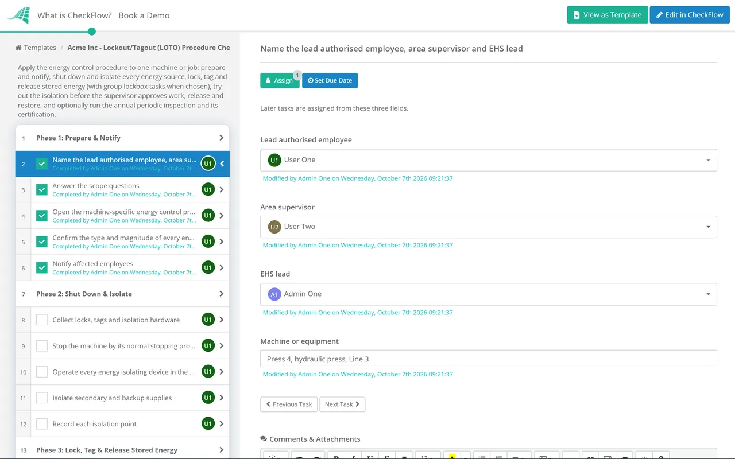Click the U1 avatar on 'Operate every energy isolating device' task
This screenshot has width=735, height=459.
[208, 372]
